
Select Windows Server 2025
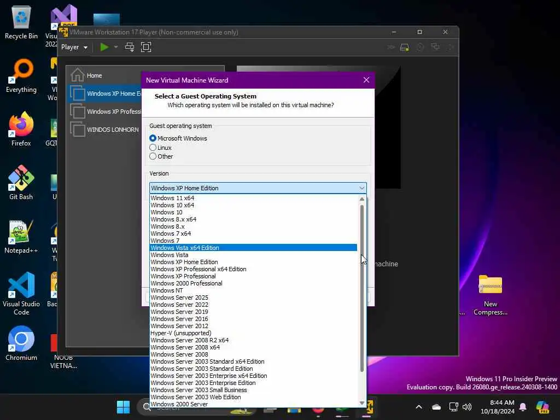253,297
